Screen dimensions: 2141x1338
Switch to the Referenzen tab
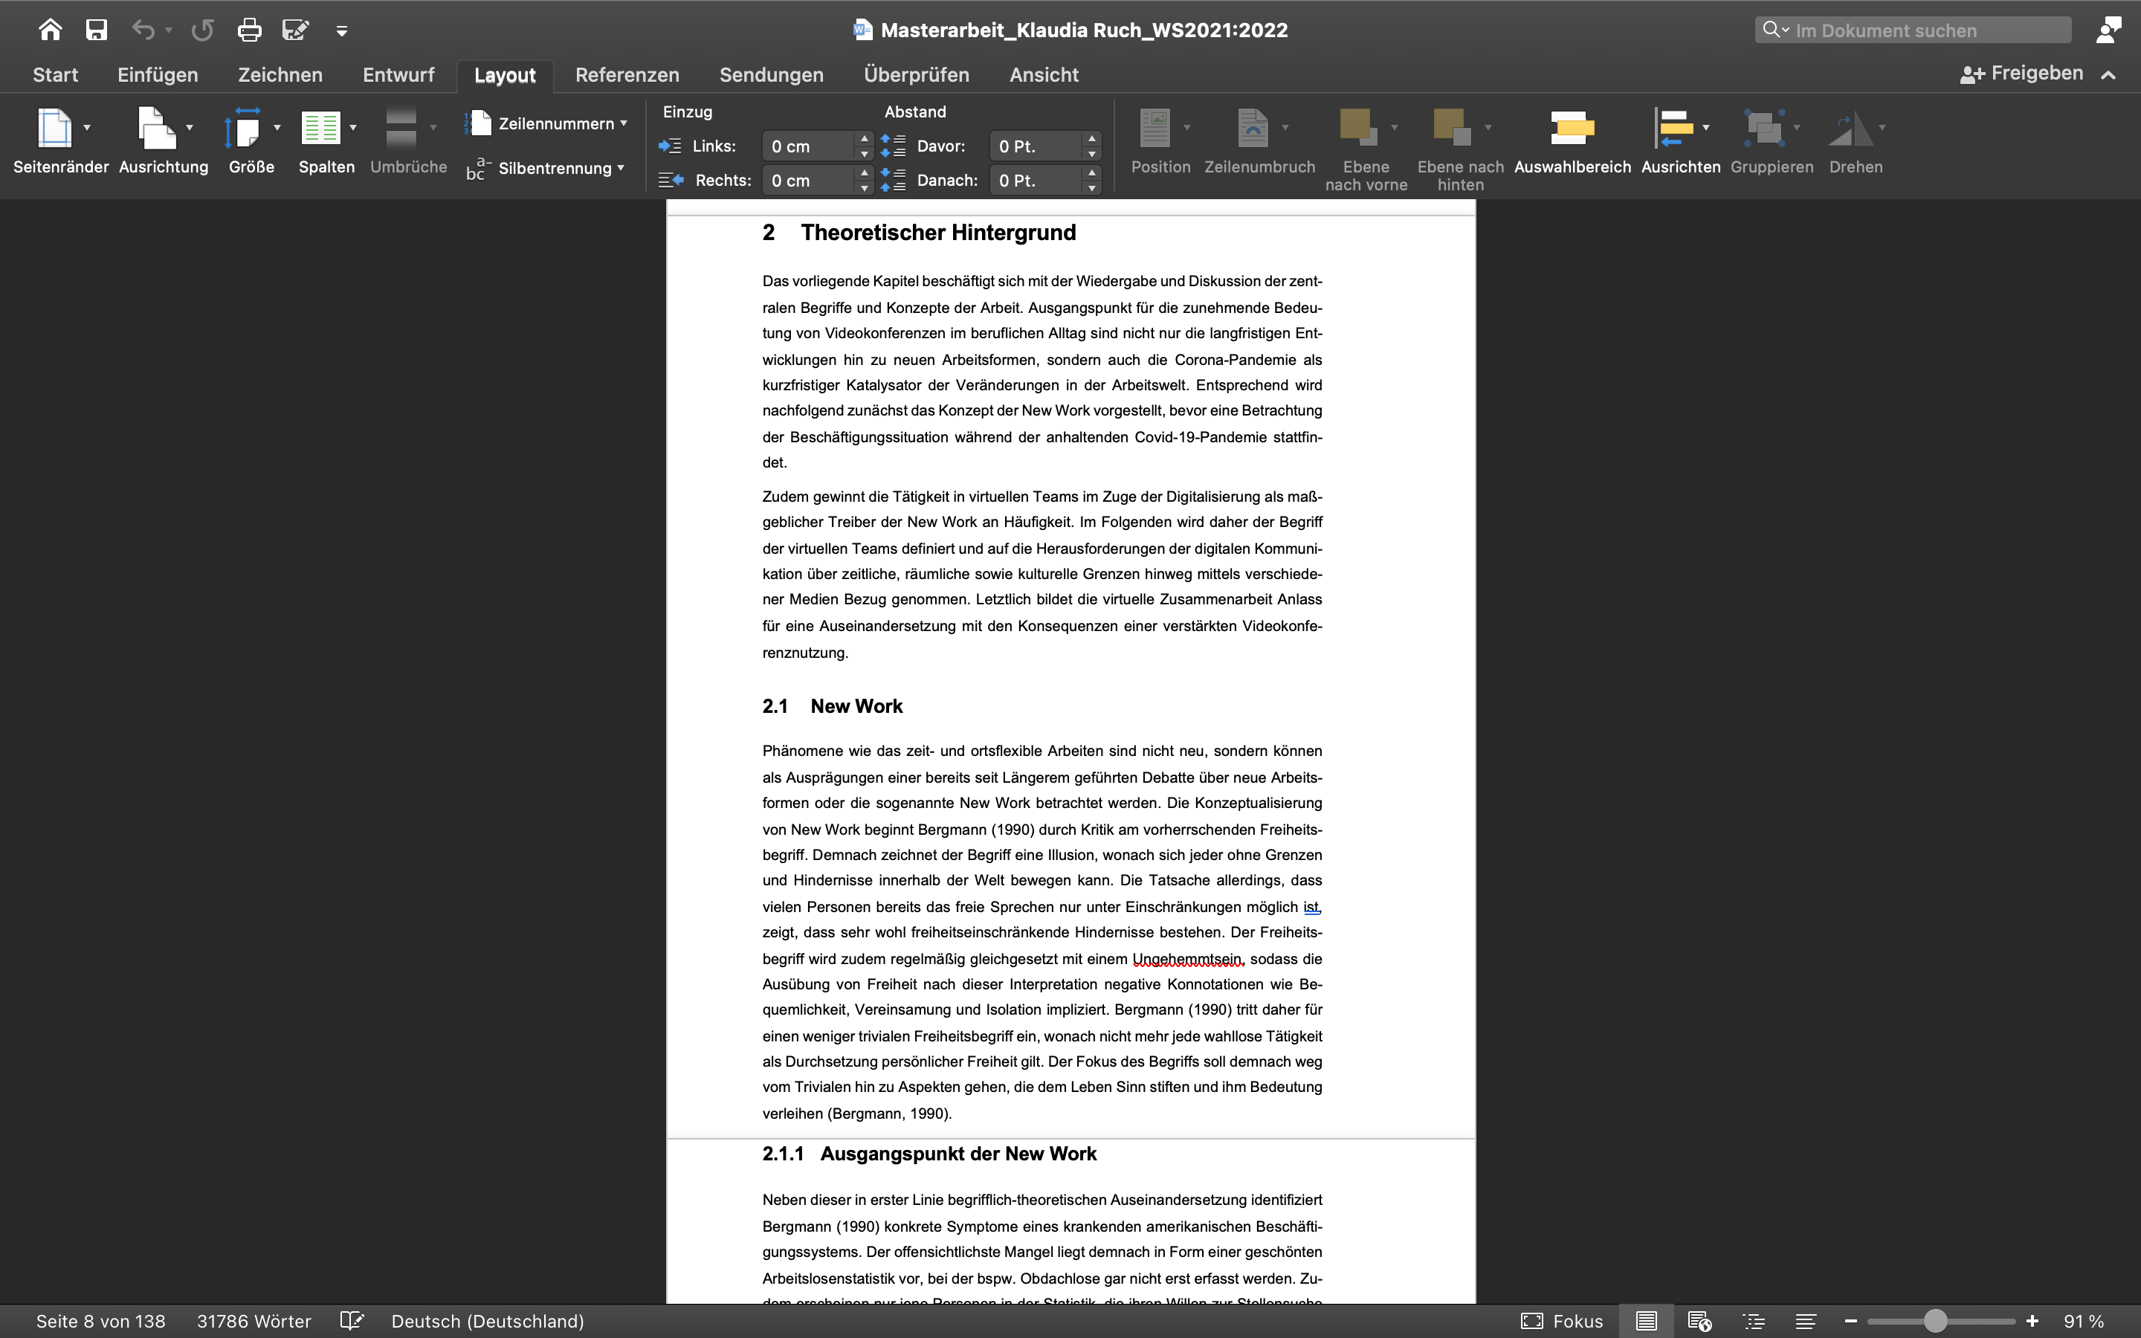click(627, 75)
